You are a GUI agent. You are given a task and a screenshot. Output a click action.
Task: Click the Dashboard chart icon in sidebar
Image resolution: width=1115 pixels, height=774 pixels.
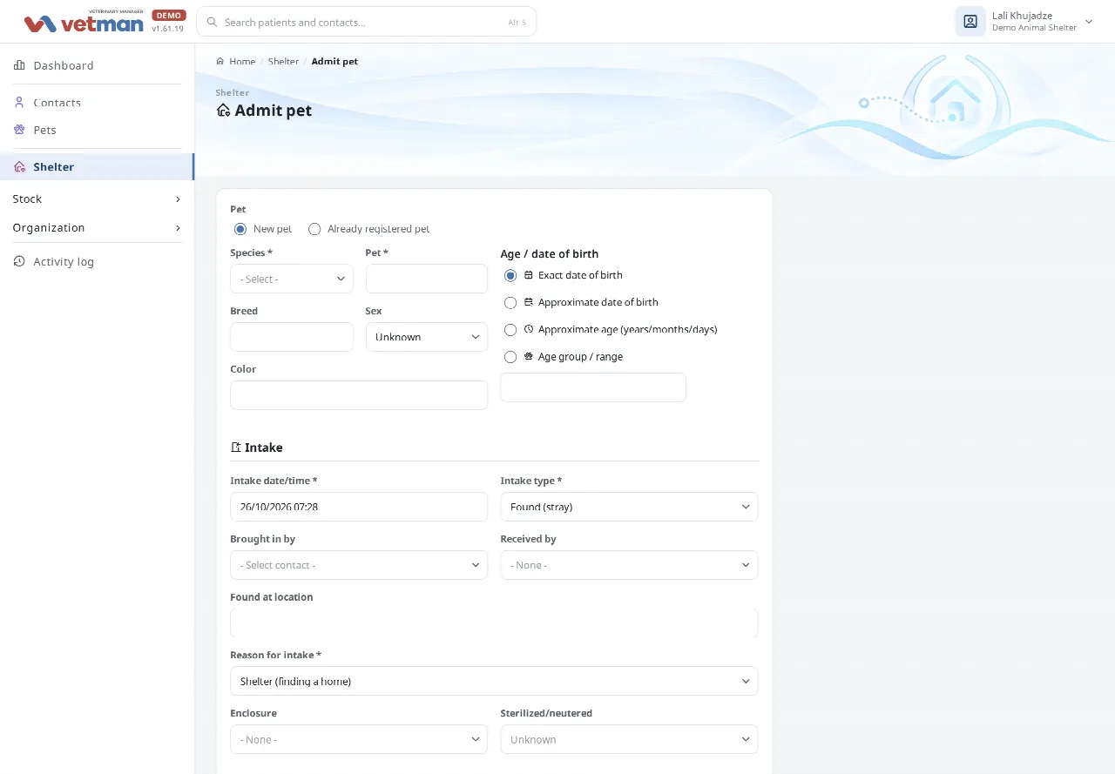pos(19,65)
